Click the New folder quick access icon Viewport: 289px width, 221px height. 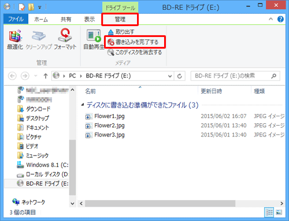31,7
